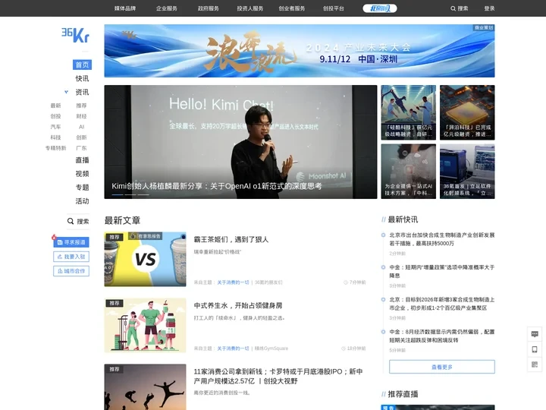
Task: Select the third carousel indicator dash
Action: click(x=143, y=194)
